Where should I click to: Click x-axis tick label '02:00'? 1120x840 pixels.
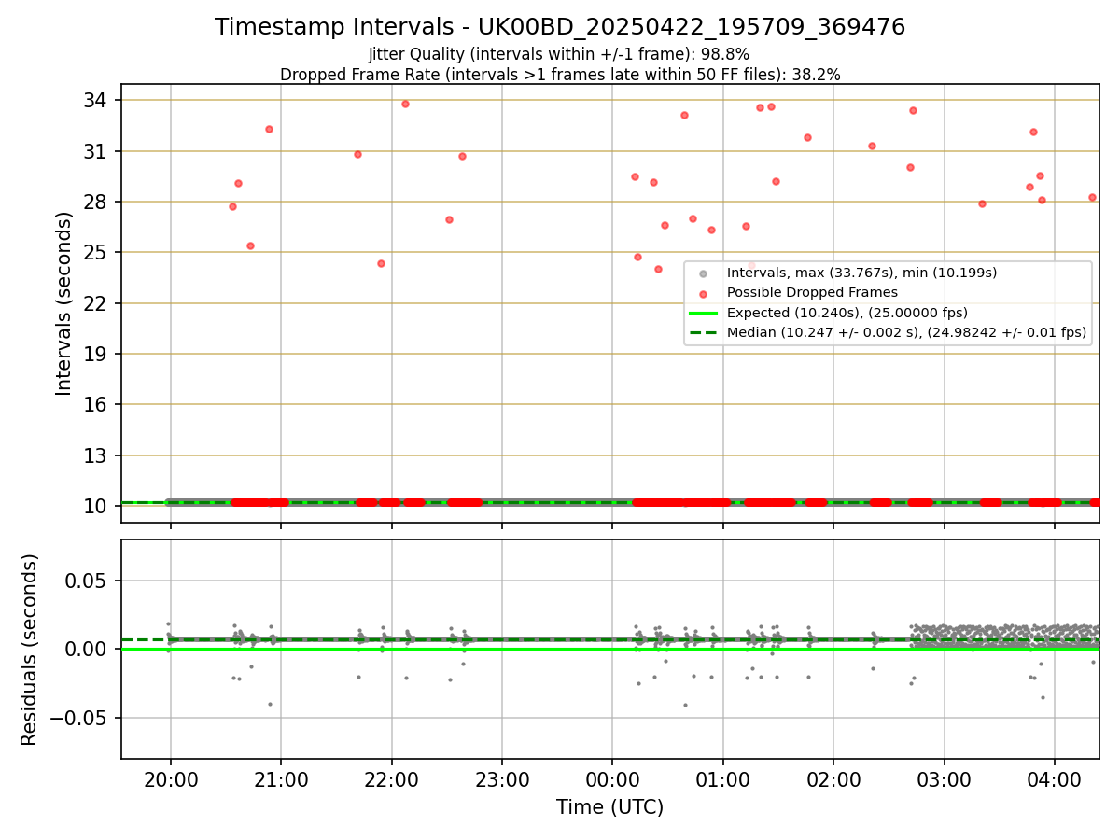[833, 778]
